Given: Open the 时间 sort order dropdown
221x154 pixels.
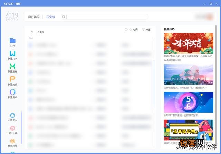Looking at the screenshot, I should (133, 30).
